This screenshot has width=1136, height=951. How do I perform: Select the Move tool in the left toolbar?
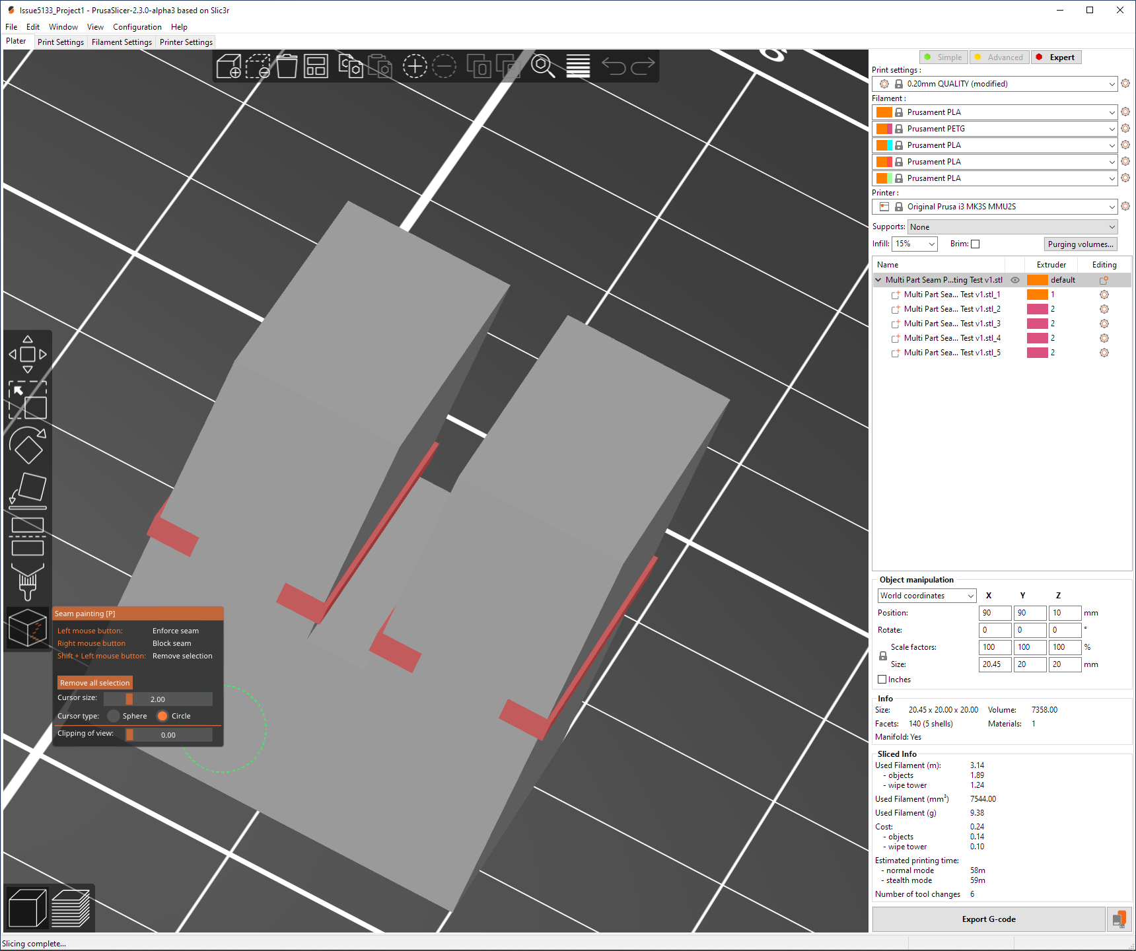(28, 353)
